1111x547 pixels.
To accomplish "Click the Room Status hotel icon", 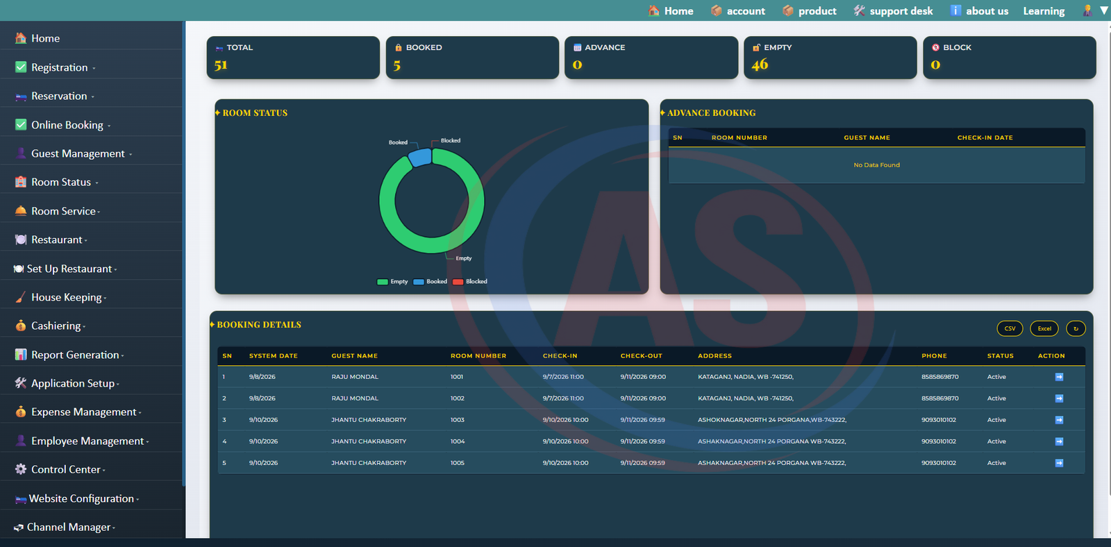I will [21, 182].
